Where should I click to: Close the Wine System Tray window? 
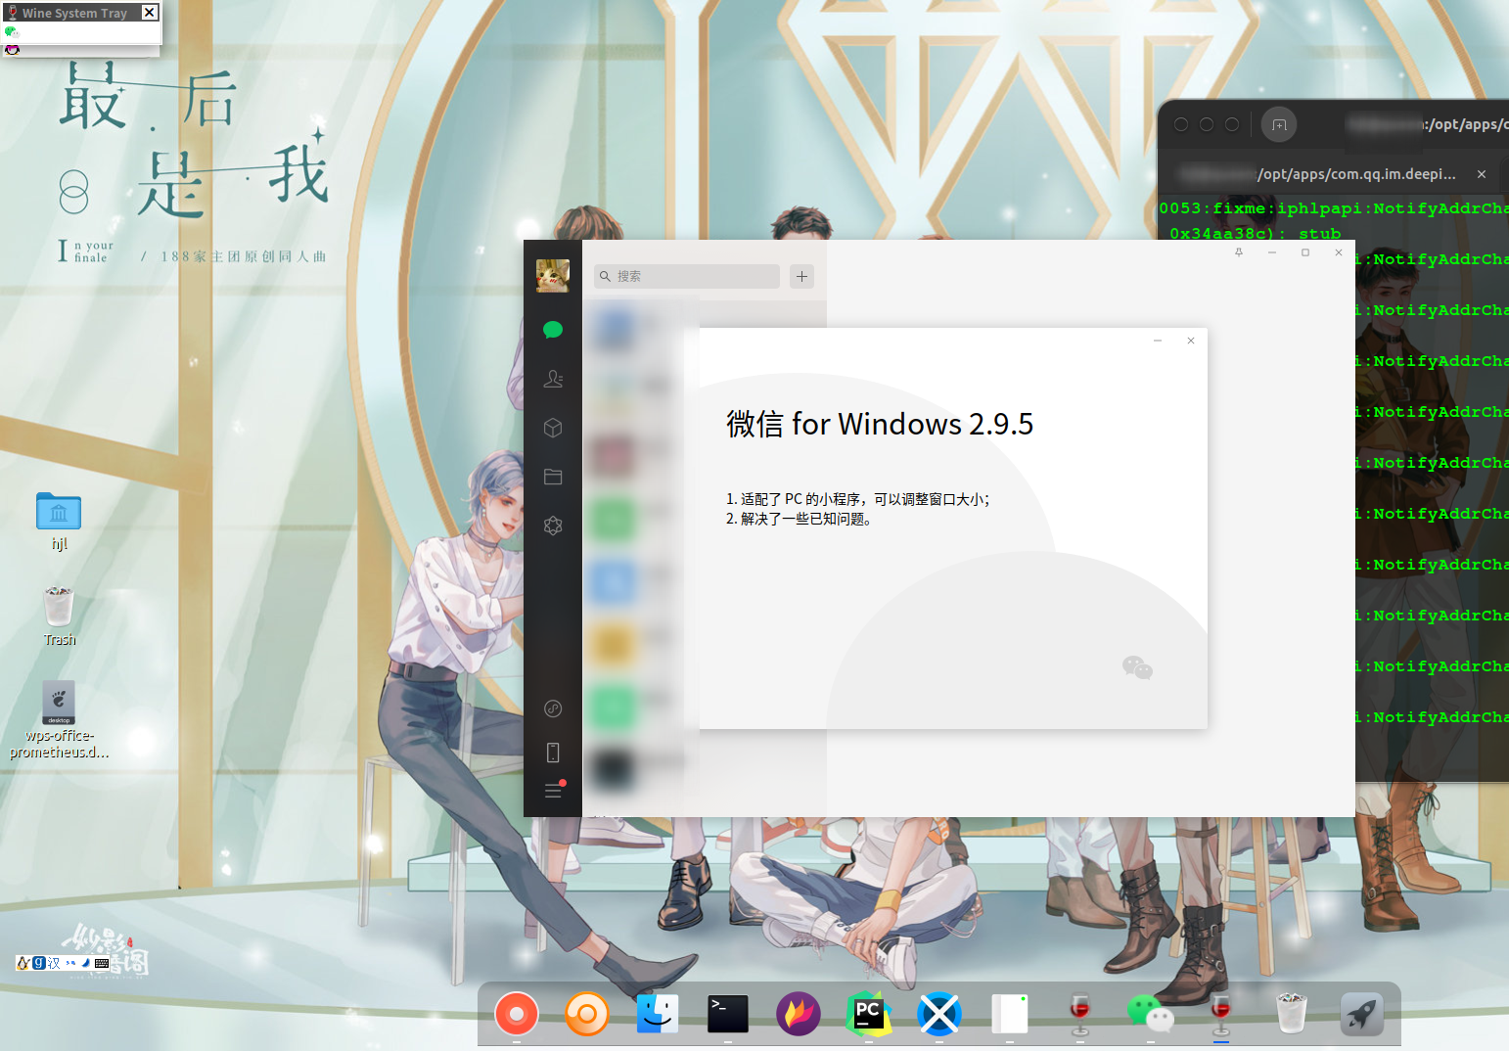tap(150, 12)
